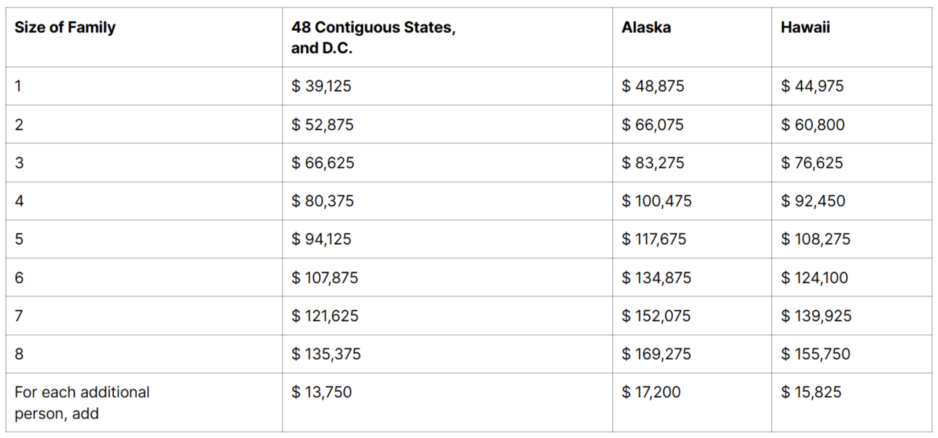
Task: Select the $ 152,075 Alaska cell
Action: pyautogui.click(x=656, y=316)
